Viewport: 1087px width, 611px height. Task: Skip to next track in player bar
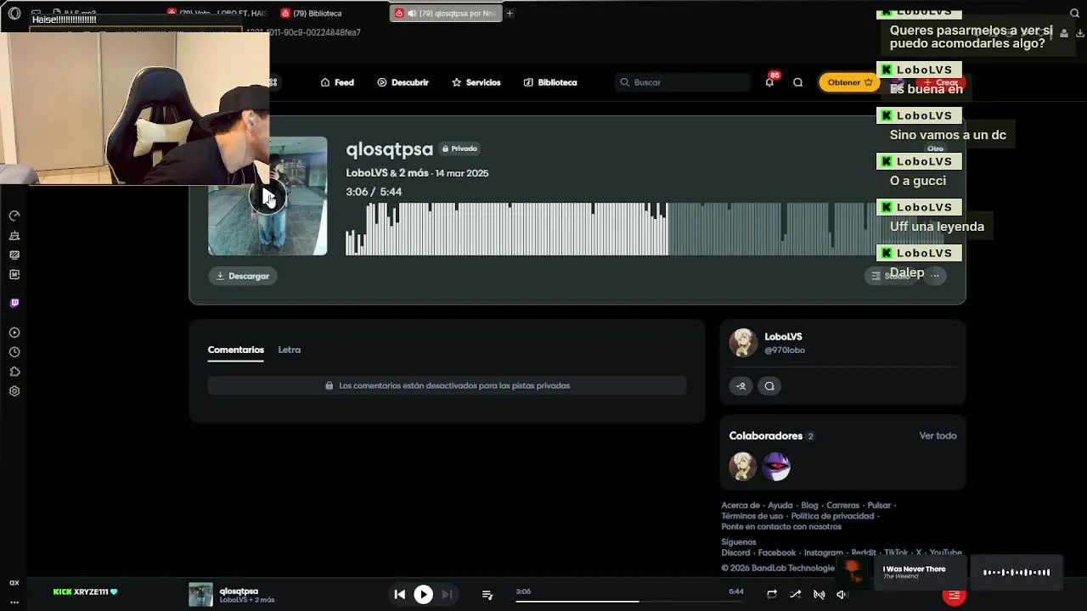pyautogui.click(x=447, y=595)
